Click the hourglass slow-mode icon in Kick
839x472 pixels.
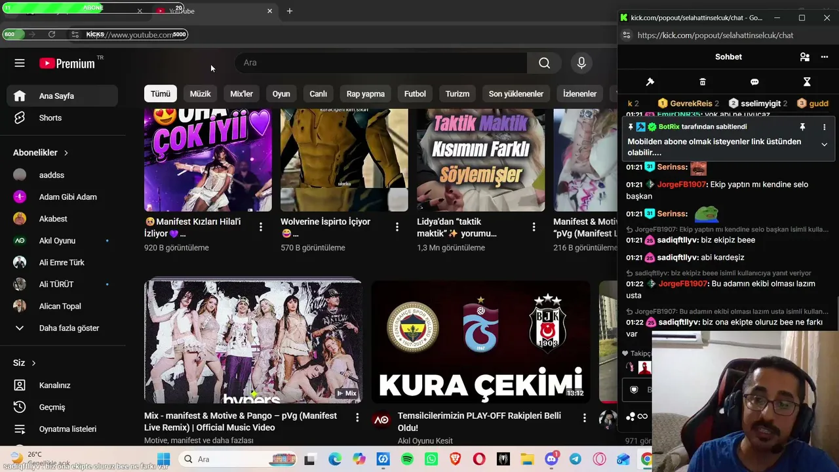807,82
